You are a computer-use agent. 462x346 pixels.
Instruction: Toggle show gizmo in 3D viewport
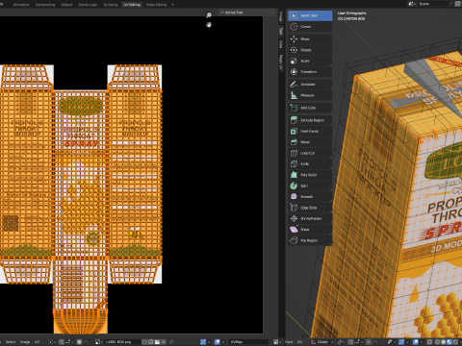point(401,342)
